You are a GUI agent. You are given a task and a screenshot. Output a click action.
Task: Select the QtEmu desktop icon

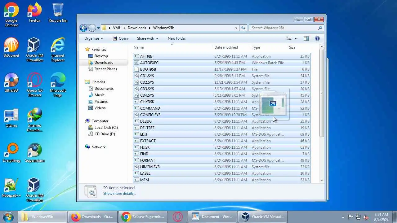pyautogui.click(x=11, y=118)
